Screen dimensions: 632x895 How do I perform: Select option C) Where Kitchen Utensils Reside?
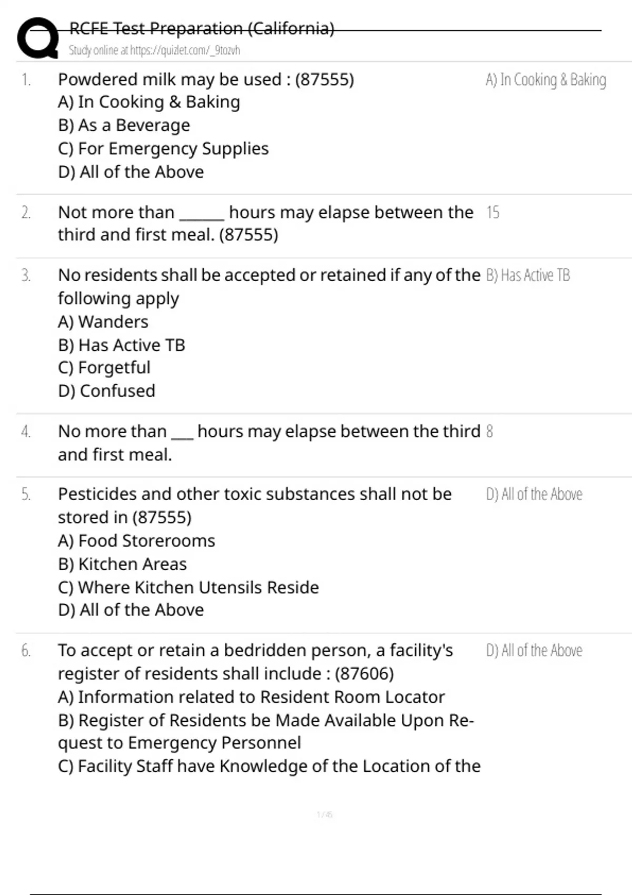click(x=189, y=587)
